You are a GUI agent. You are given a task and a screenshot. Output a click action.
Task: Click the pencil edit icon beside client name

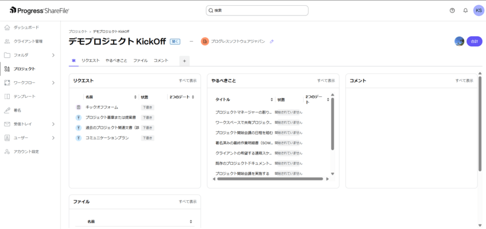coord(272,41)
